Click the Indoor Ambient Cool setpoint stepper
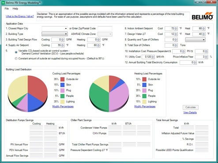The height and width of the screenshot is (163, 218). tap(176, 28)
